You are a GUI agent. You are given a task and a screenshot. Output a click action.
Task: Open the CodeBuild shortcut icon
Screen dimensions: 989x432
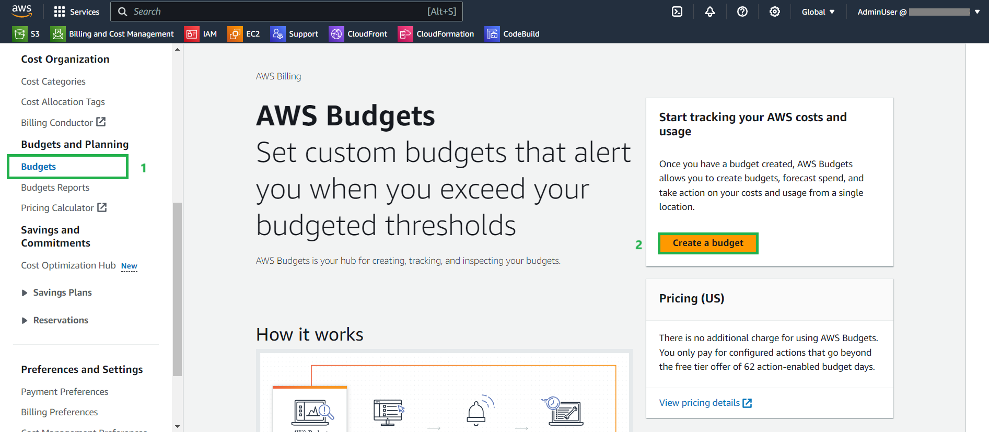pyautogui.click(x=492, y=34)
